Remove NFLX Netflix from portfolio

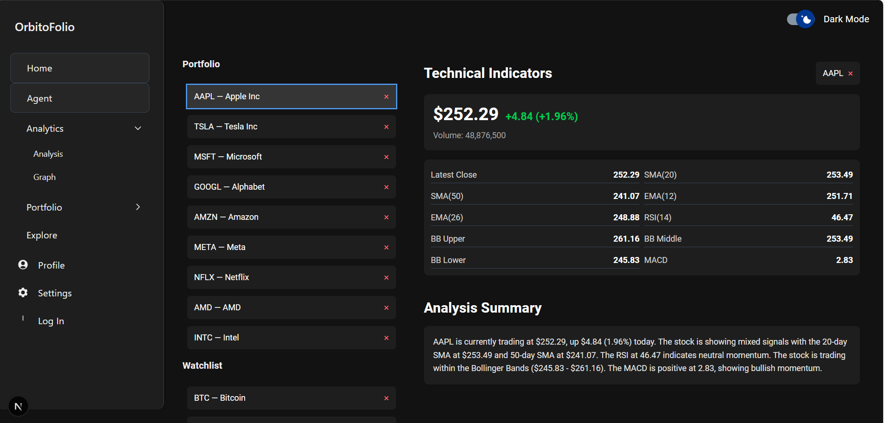pyautogui.click(x=386, y=277)
